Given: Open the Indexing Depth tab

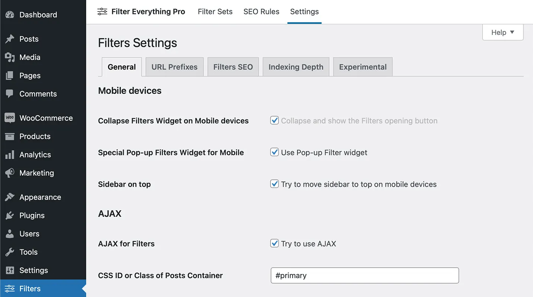Looking at the screenshot, I should [x=296, y=67].
